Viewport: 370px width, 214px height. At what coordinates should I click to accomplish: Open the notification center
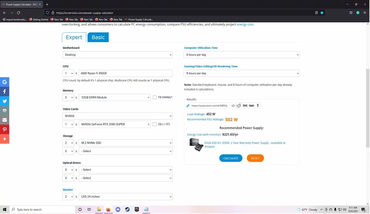click(x=363, y=210)
